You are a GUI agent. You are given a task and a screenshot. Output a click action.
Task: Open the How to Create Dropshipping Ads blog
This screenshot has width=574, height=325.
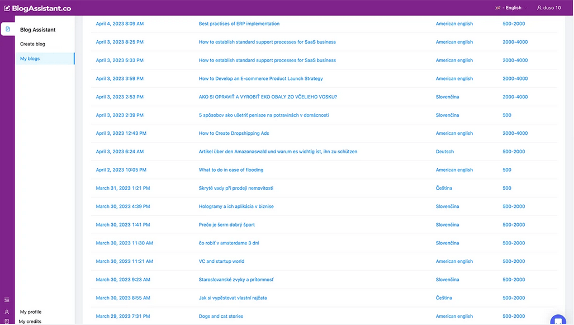234,133
